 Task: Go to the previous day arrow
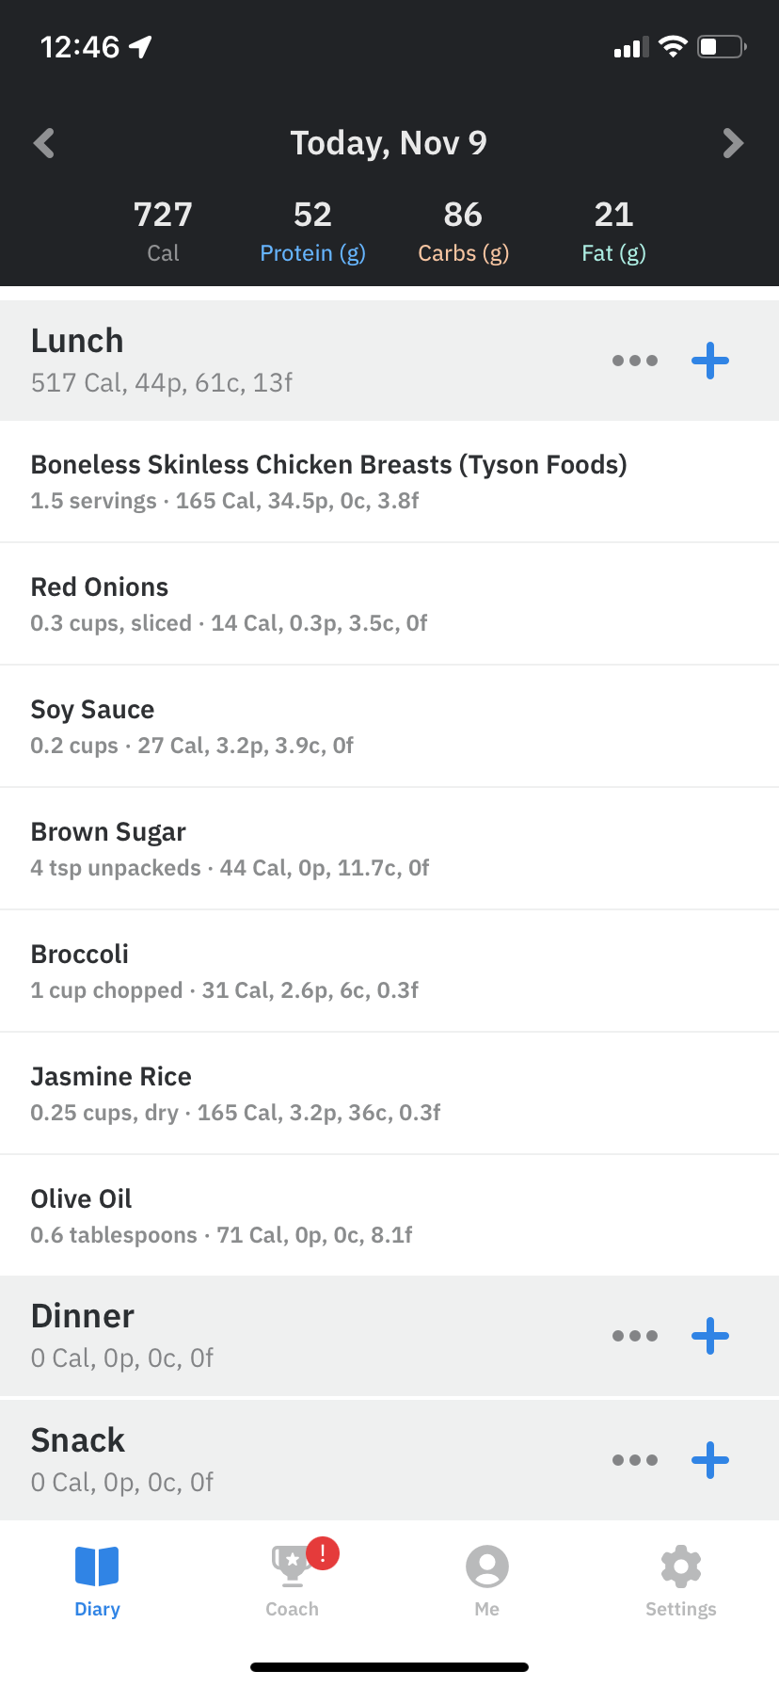coord(44,143)
